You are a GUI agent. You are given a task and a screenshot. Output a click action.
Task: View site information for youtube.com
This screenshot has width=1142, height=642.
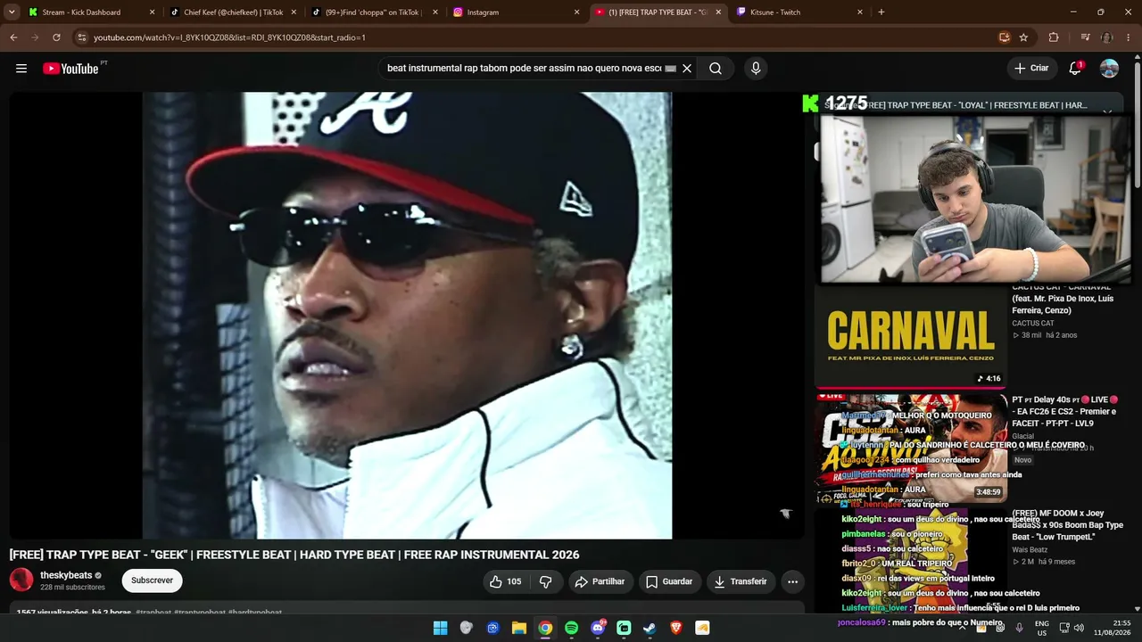click(x=82, y=37)
